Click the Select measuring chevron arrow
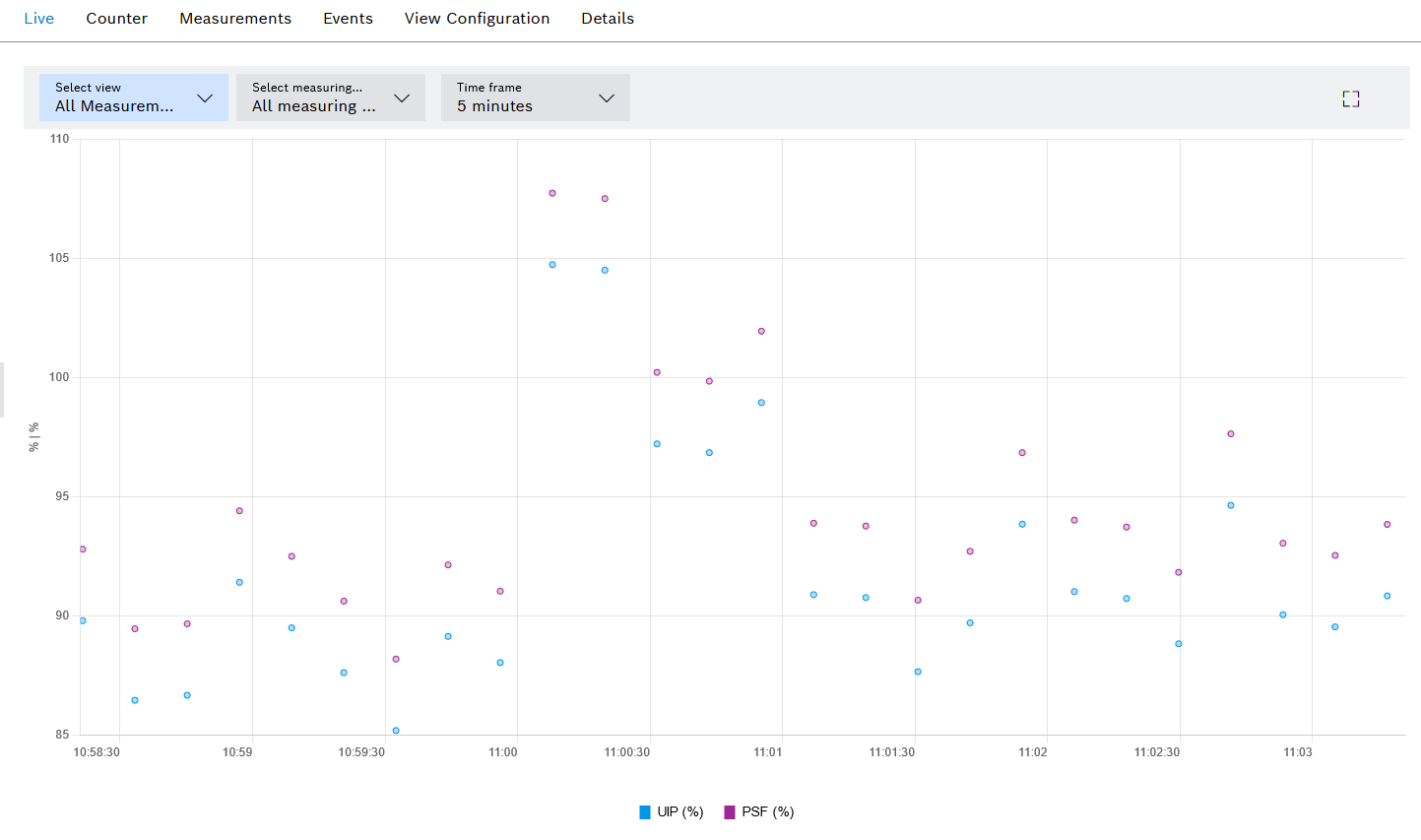 tap(402, 98)
